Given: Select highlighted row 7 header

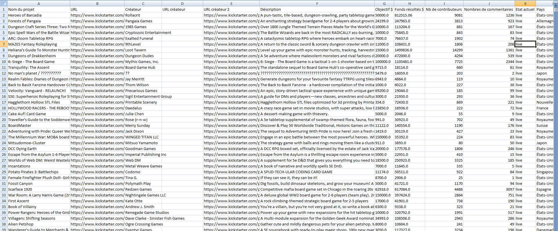Looking at the screenshot, I should (x=3, y=44).
